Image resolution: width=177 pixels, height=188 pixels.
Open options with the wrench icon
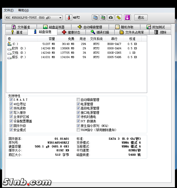pyautogui.click(x=118, y=18)
